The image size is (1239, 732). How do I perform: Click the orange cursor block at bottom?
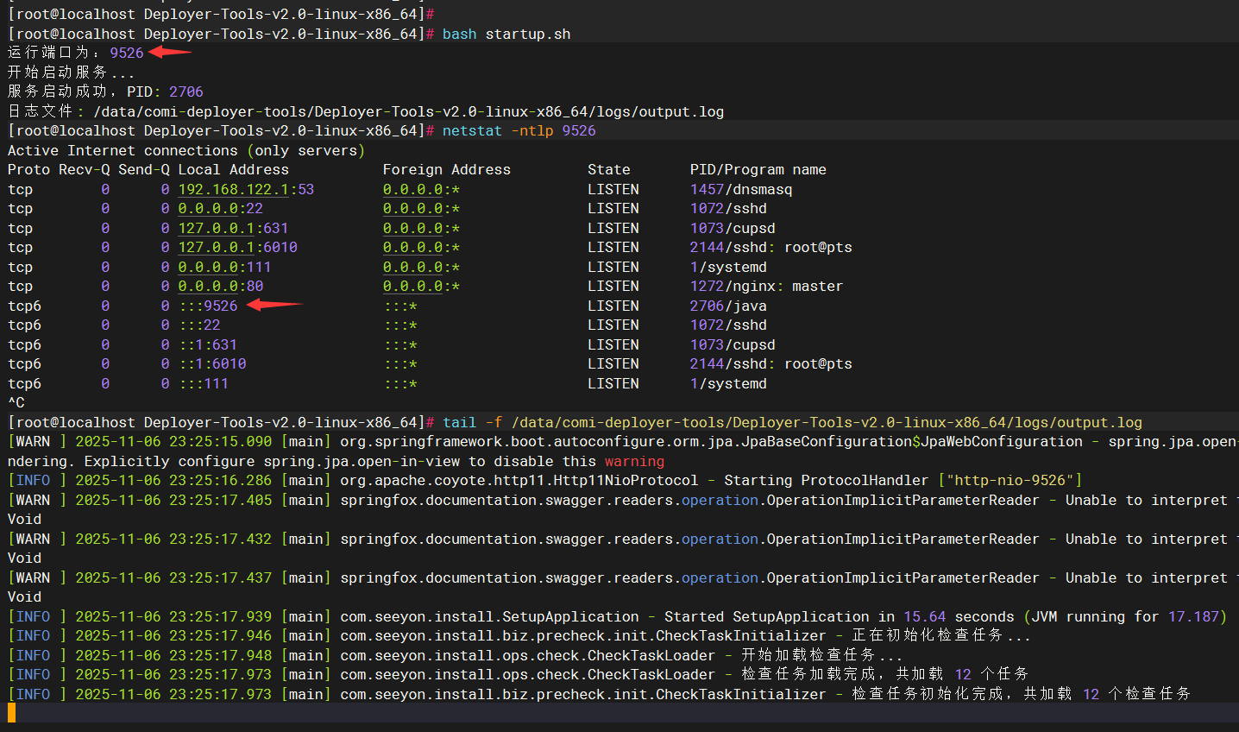12,712
